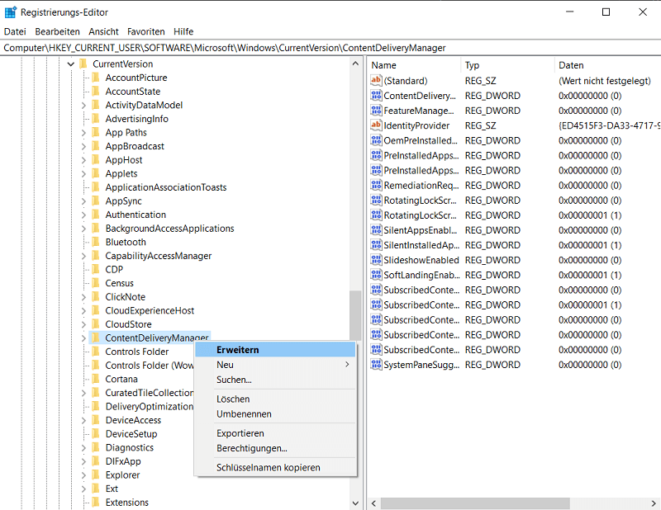Select the (Standard) string value icon
The height and width of the screenshot is (510, 661).
(x=376, y=80)
